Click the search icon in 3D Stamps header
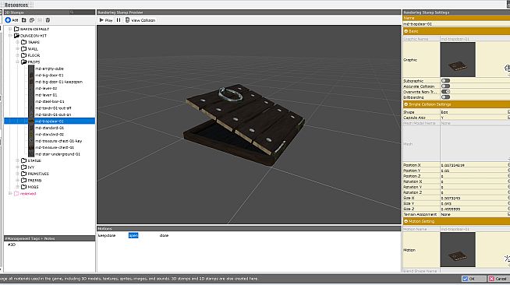The height and width of the screenshot is (285, 510). coord(72,12)
